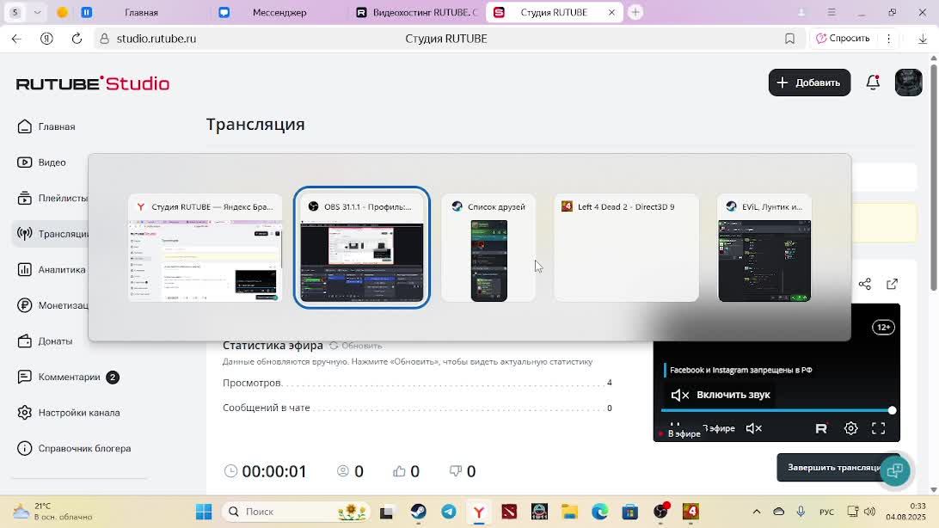Click the RUTUBE Studio logo

[x=93, y=83]
